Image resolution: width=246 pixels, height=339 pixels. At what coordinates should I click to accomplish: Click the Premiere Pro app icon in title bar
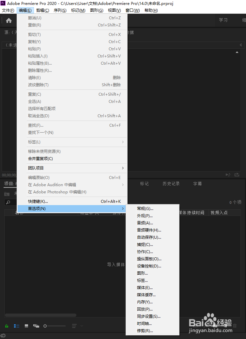(3, 3)
